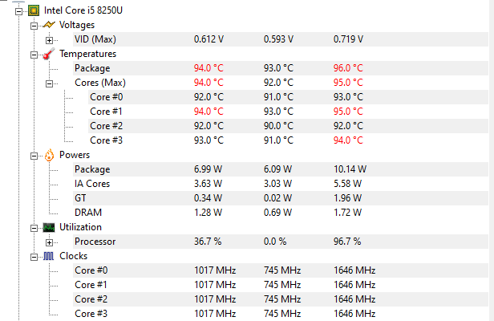494x321 pixels.
Task: Click the 10.14 W Package power maximum
Action: pos(350,169)
